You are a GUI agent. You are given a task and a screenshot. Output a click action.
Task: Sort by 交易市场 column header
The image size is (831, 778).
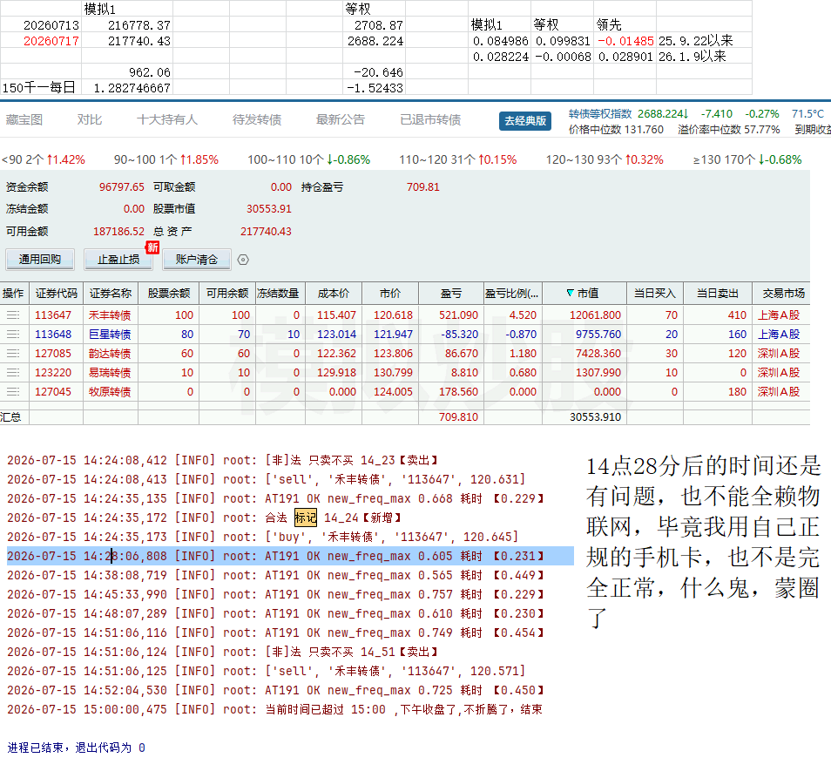click(x=783, y=293)
